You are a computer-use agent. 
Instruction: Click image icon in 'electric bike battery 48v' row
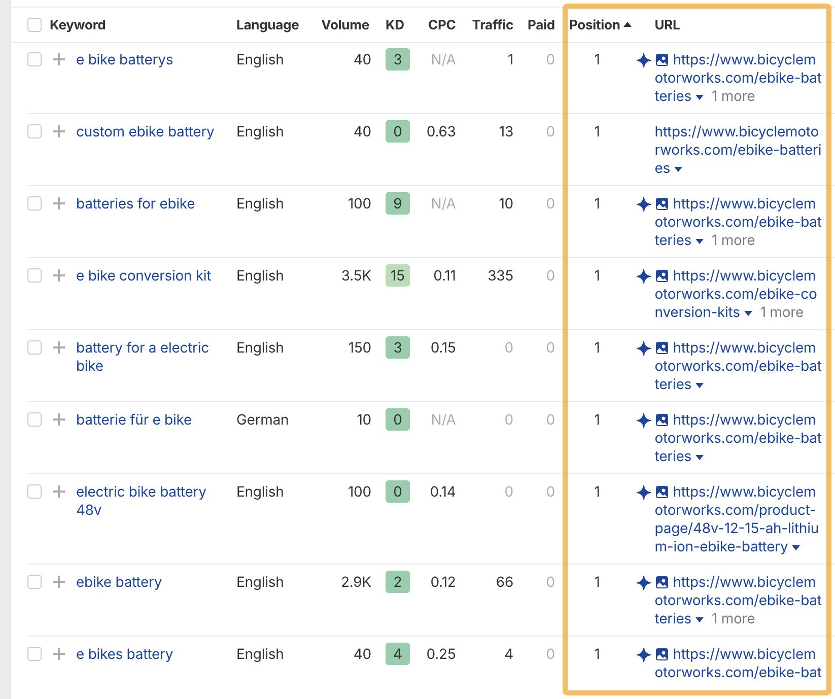(x=662, y=492)
